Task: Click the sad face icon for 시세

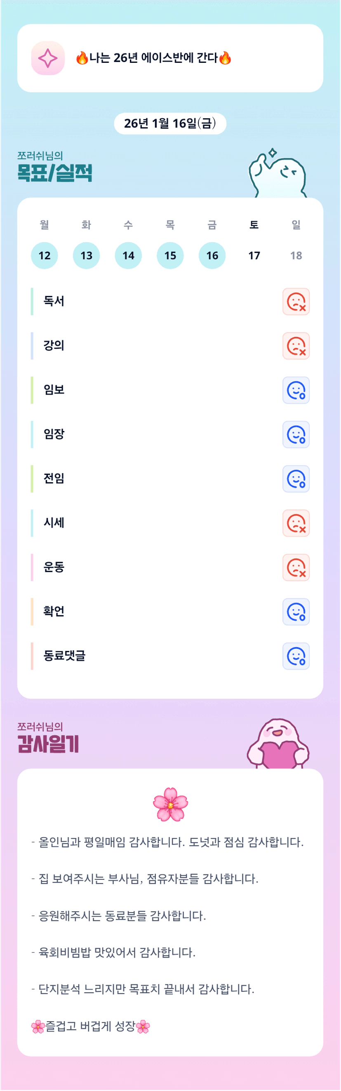Action: [x=296, y=523]
